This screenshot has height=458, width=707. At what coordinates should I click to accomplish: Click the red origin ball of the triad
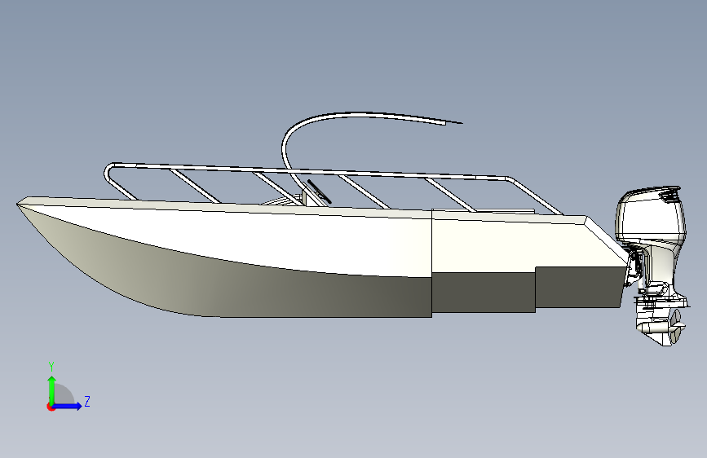click(x=51, y=407)
